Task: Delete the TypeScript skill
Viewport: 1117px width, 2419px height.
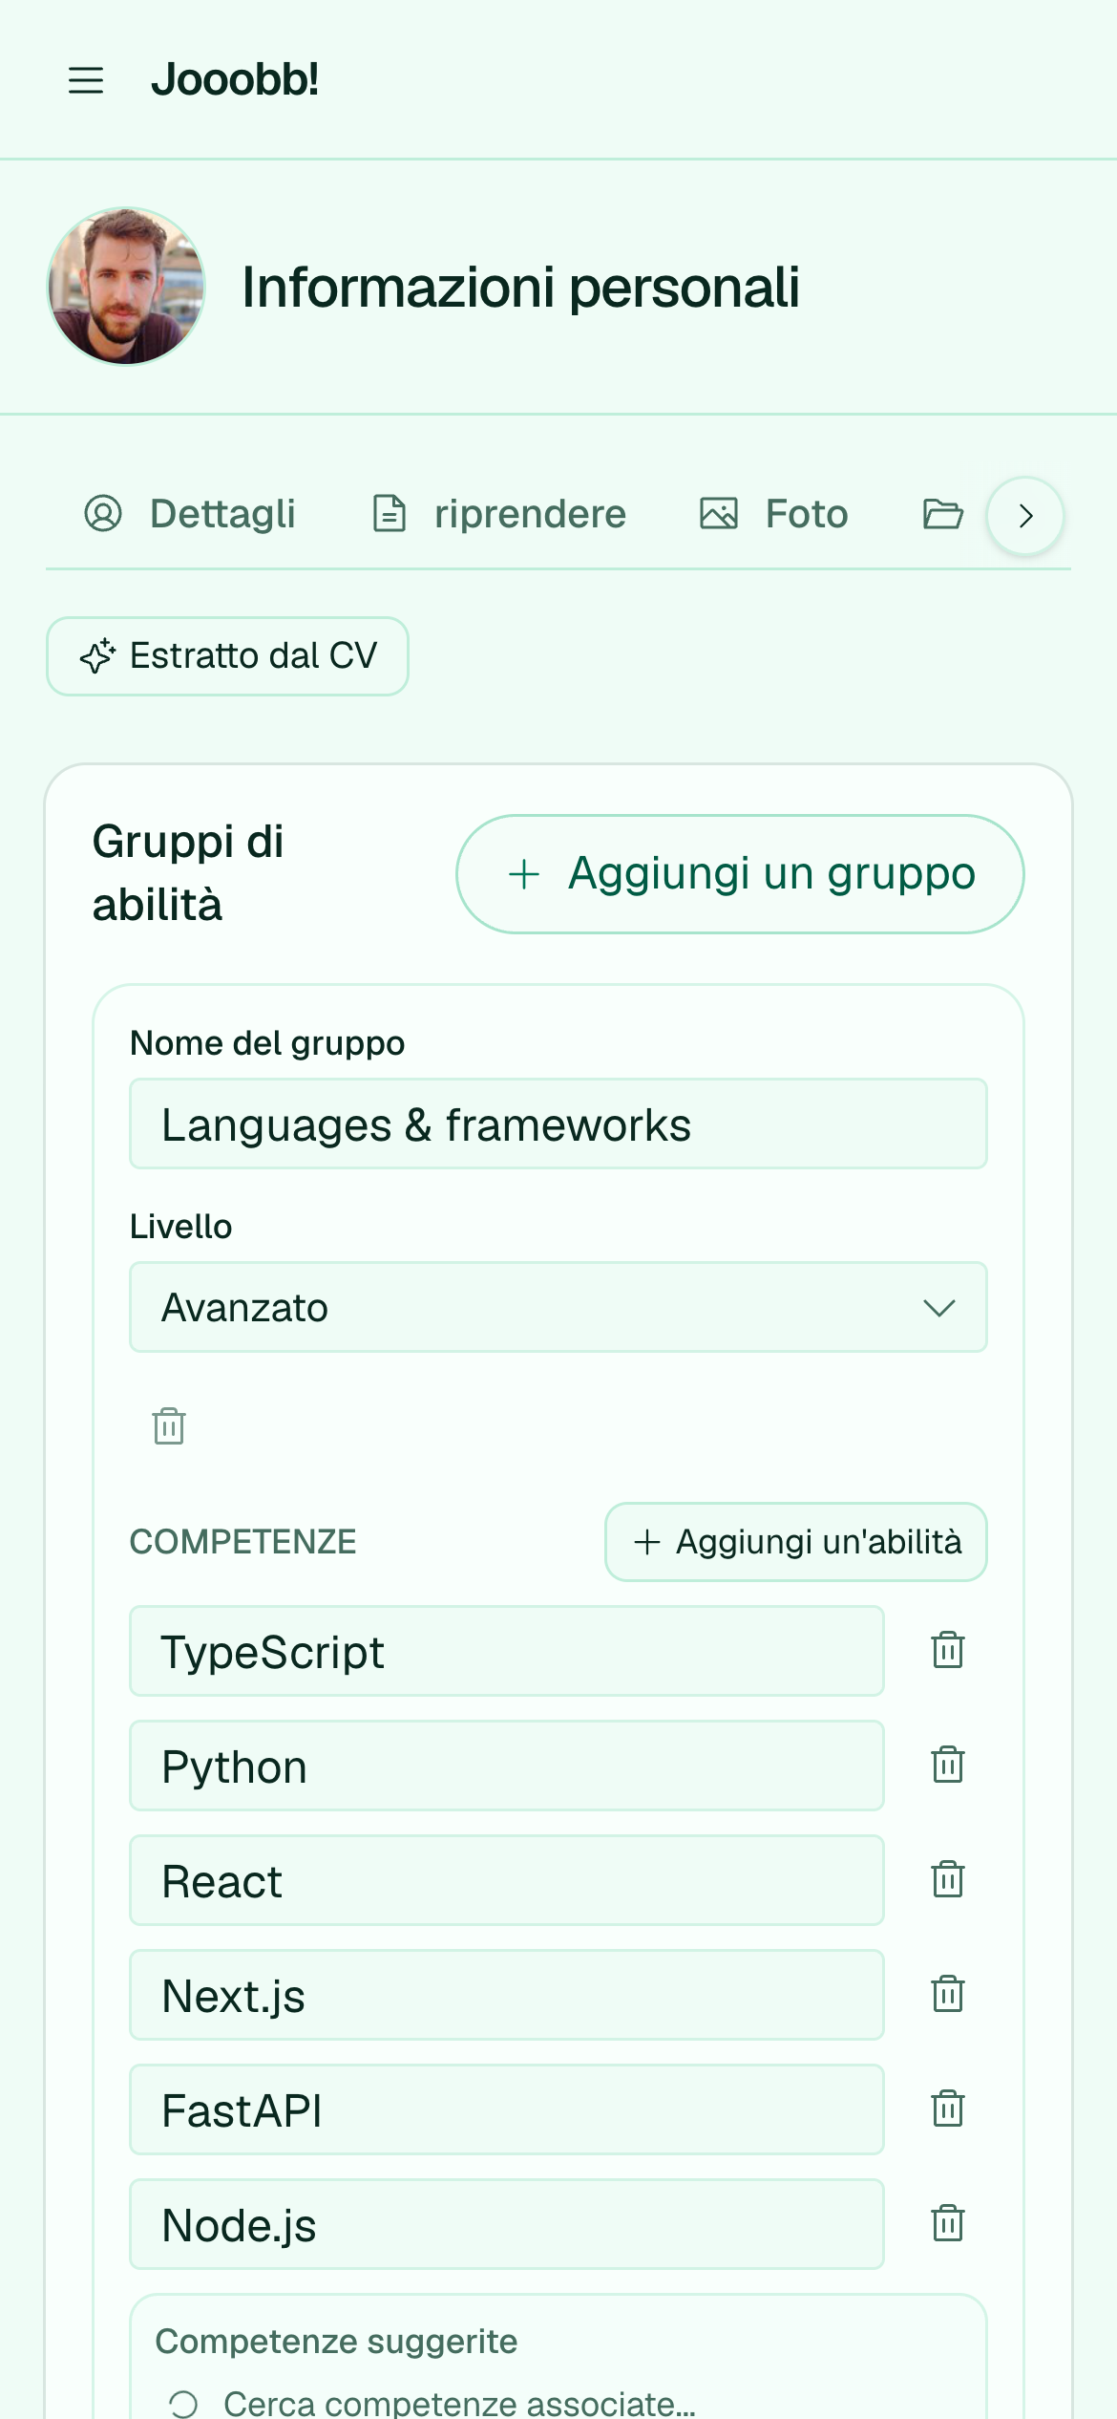Action: click(948, 1650)
